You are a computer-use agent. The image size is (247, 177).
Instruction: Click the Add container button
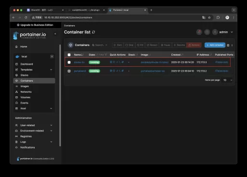215,45
